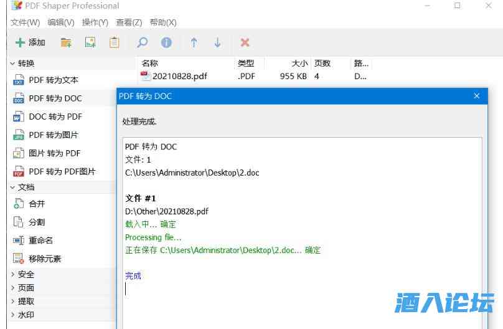Move file down with the down arrow
The width and height of the screenshot is (503, 329).
click(x=217, y=42)
